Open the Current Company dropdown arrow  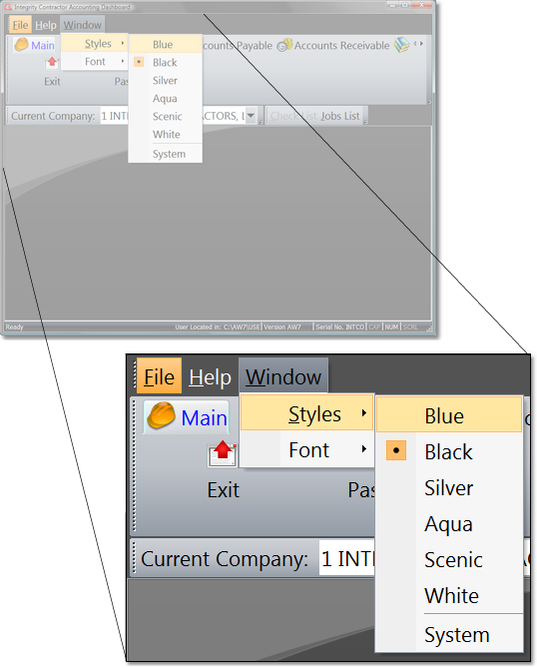251,115
